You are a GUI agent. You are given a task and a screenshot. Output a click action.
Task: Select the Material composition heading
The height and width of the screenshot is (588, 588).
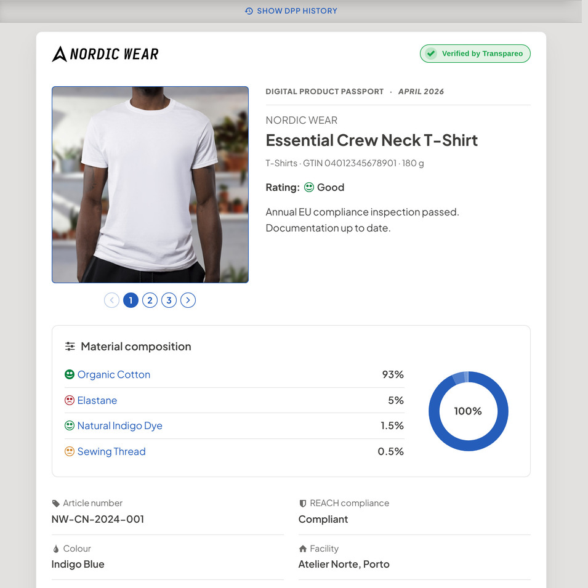(x=136, y=347)
